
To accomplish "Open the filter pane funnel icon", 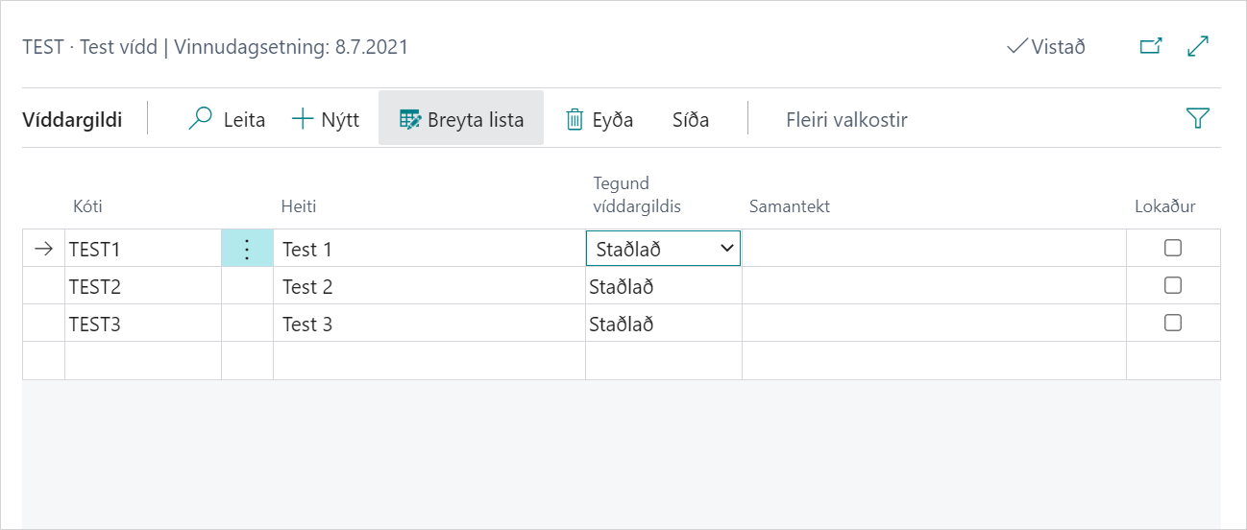I will pos(1197,118).
